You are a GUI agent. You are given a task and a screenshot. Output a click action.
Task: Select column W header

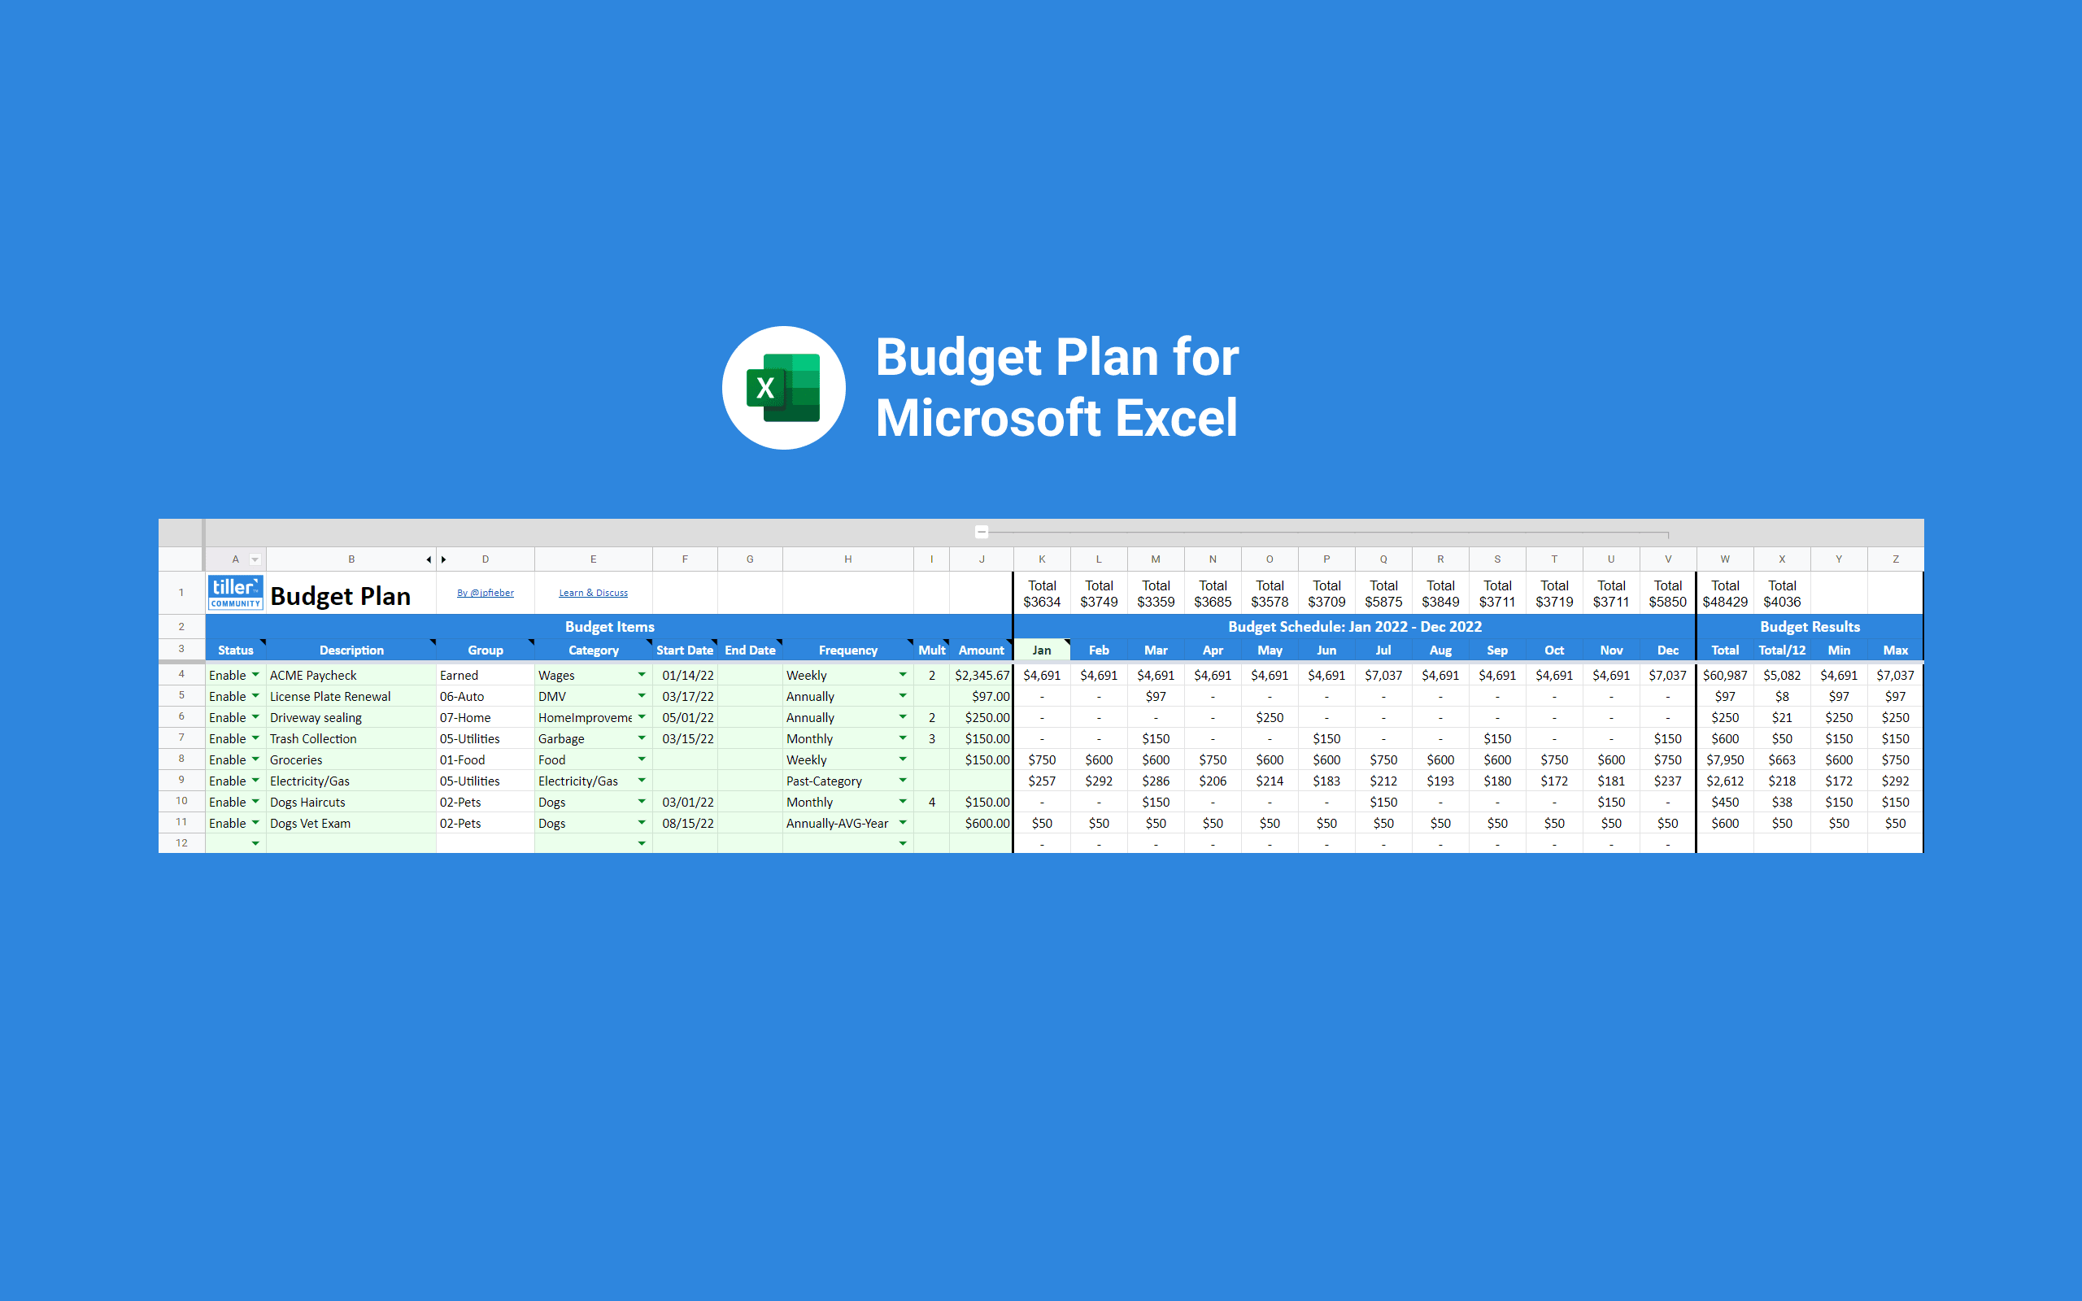1725,559
